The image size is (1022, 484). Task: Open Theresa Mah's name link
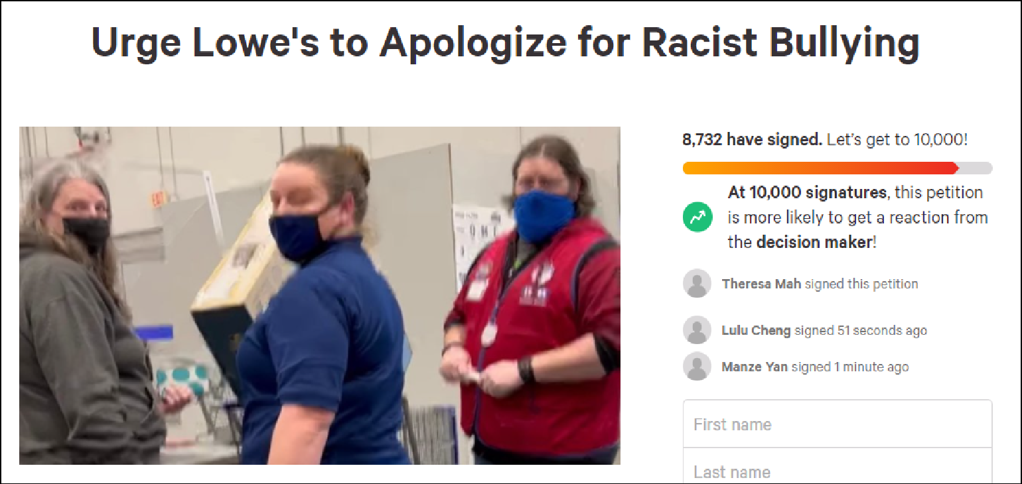[761, 284]
